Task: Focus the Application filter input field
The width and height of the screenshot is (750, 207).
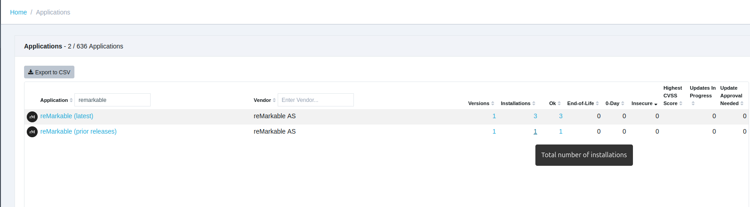Action: click(112, 100)
